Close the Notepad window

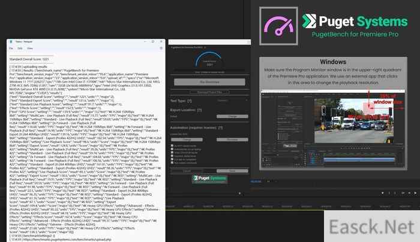(161, 41)
